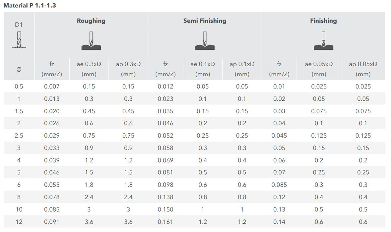391x232 pixels.
Task: Click the Material P 1.1-1.3 title
Action: click(30, 6)
